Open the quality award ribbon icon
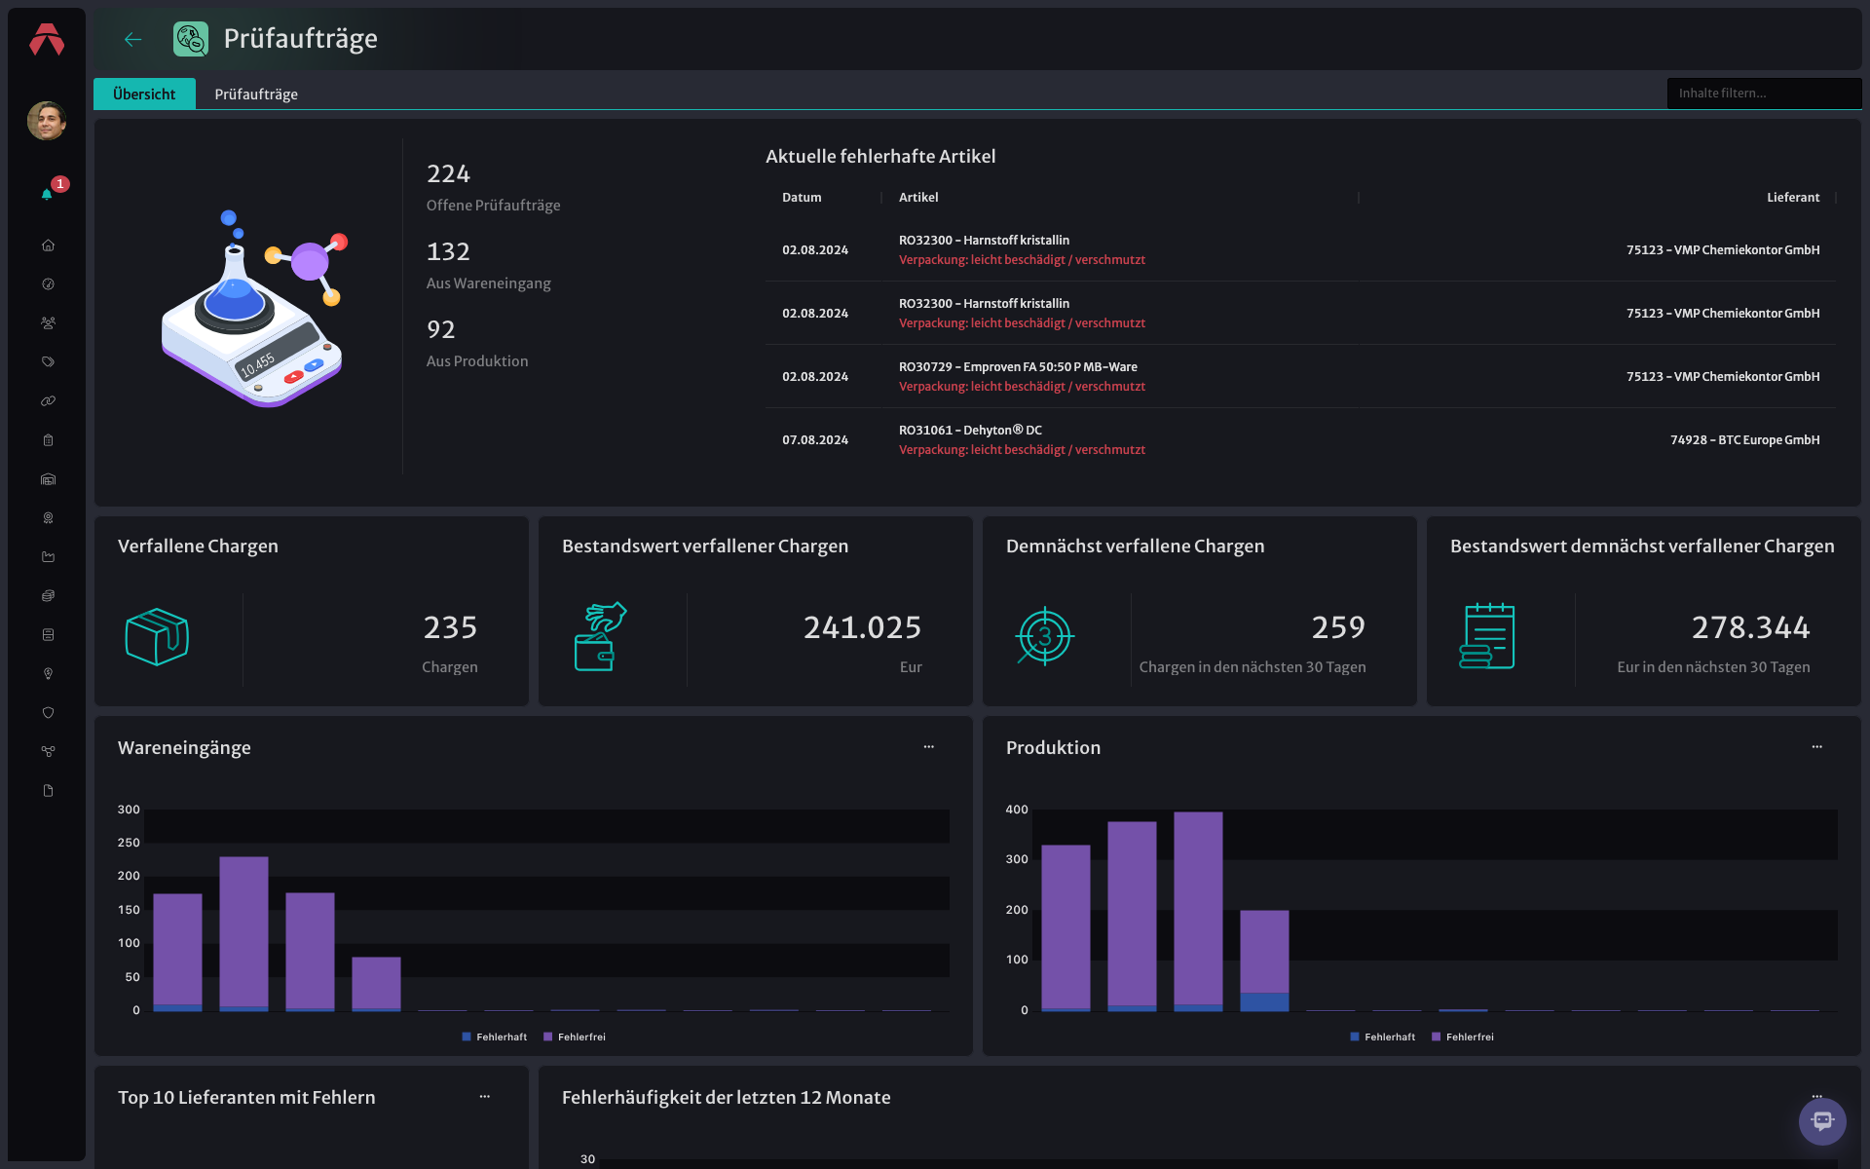Image resolution: width=1870 pixels, height=1169 pixels. click(48, 518)
